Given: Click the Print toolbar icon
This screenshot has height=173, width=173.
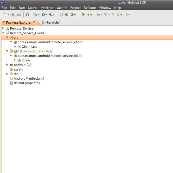Looking at the screenshot, I should click(x=19, y=14).
